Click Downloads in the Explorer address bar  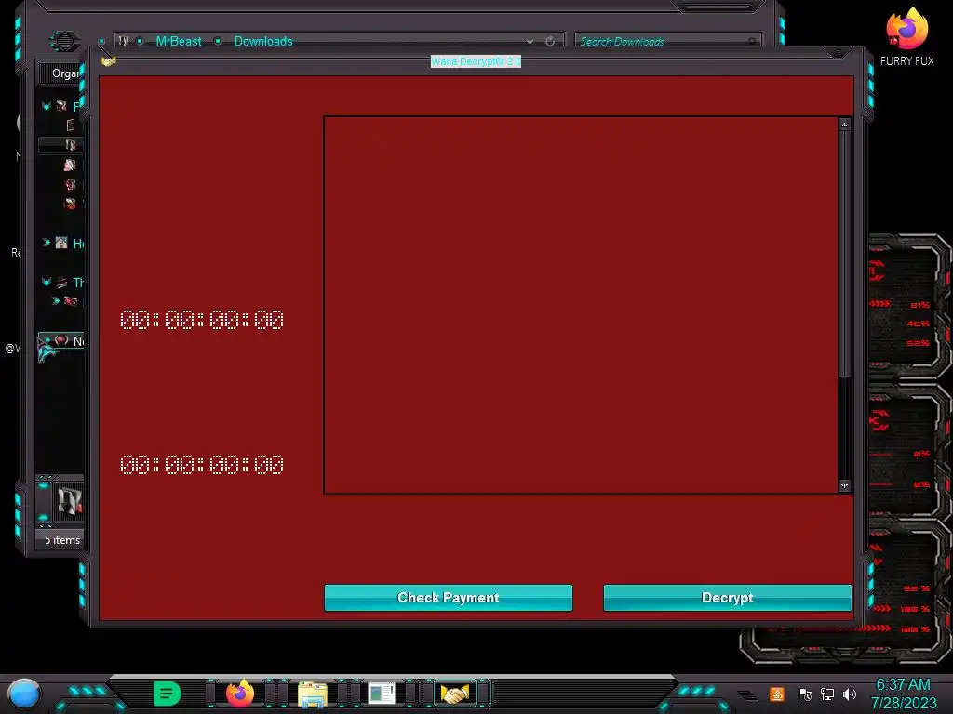click(x=263, y=41)
